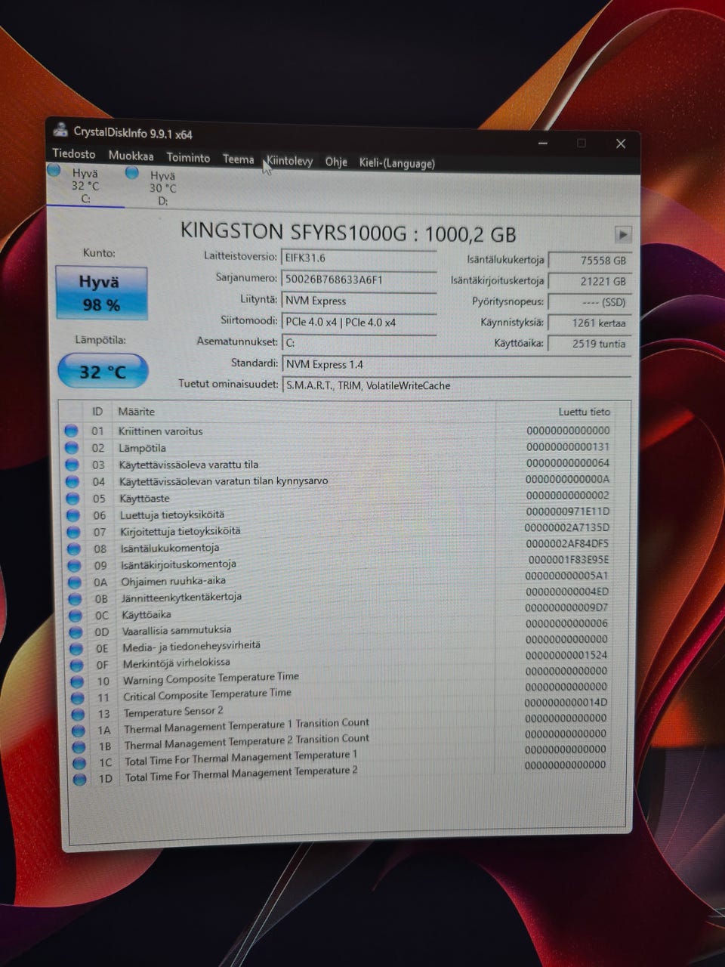725x967 pixels.
Task: Open the Kieli-(Language) menu
Action: click(x=396, y=162)
